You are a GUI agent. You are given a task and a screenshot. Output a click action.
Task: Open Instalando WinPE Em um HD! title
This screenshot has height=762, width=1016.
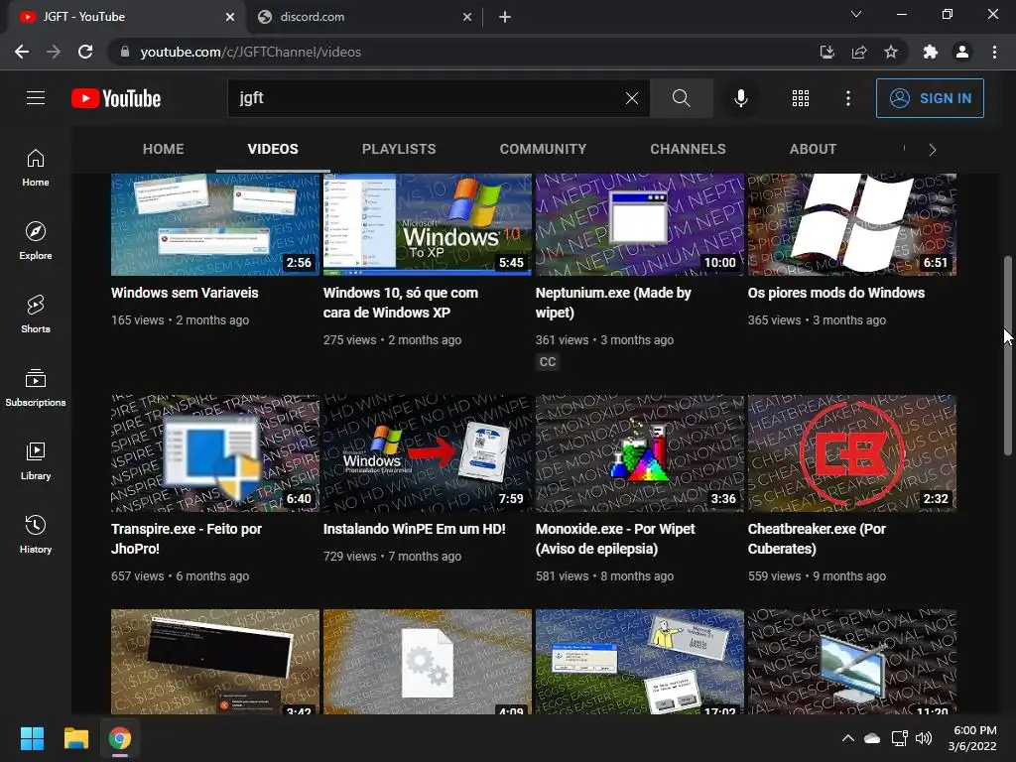coord(414,529)
